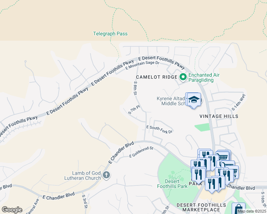The width and height of the screenshot is (267, 214).
Task: Open the restaurant marker overlapping the PARK label
Action: click(x=199, y=175)
